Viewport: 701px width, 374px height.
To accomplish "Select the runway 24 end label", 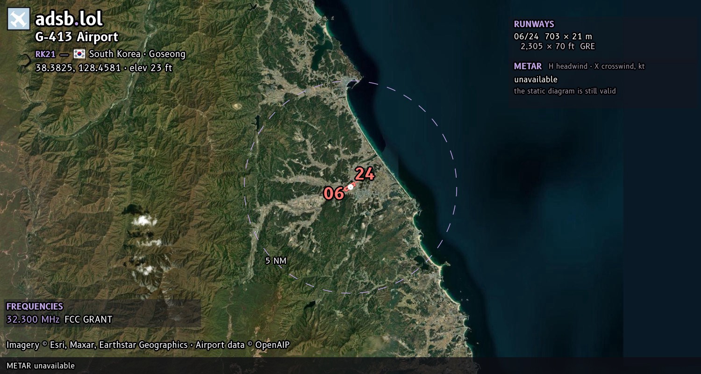I will (x=365, y=174).
